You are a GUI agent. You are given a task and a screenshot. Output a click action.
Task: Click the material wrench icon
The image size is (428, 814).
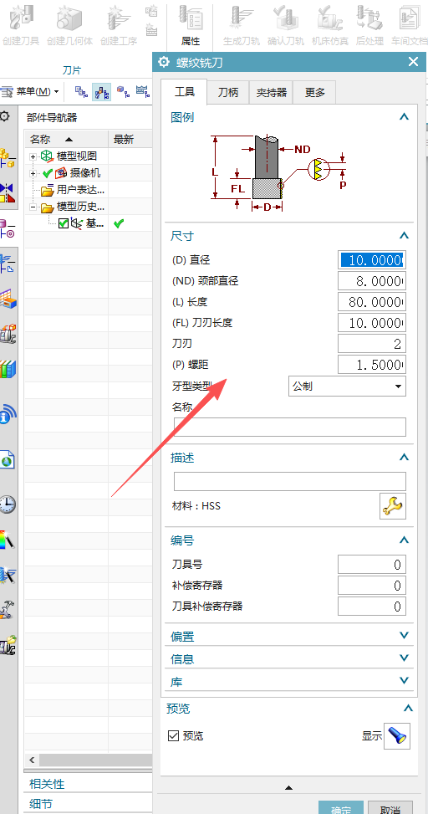[393, 506]
